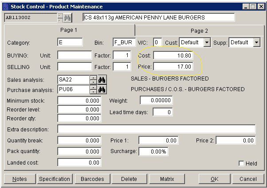
Task: Step product code AB113002 up
Action: [x=59, y=15]
